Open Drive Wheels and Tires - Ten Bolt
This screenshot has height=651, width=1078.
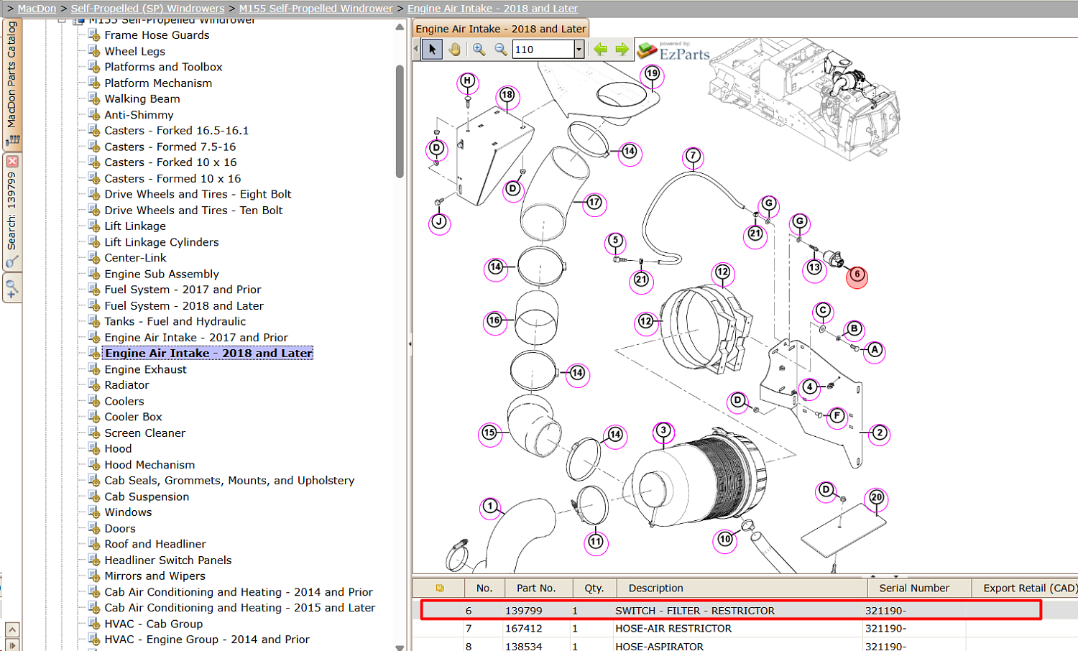click(193, 211)
